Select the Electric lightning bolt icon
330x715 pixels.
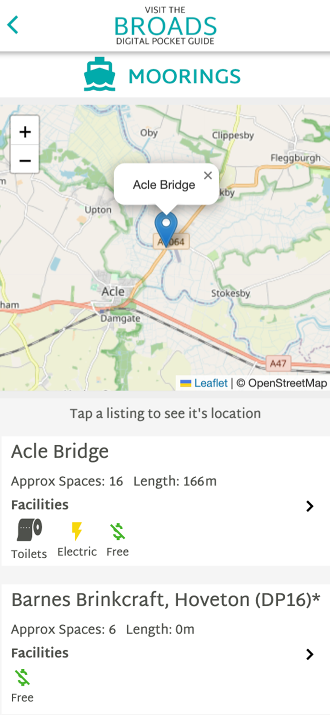pos(77,529)
